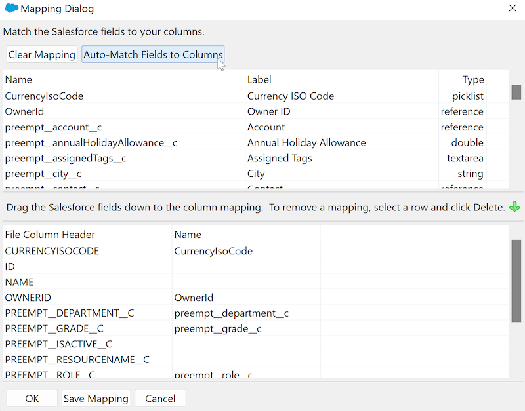Click the green down arrow icon
This screenshot has width=525, height=411.
[x=514, y=207]
